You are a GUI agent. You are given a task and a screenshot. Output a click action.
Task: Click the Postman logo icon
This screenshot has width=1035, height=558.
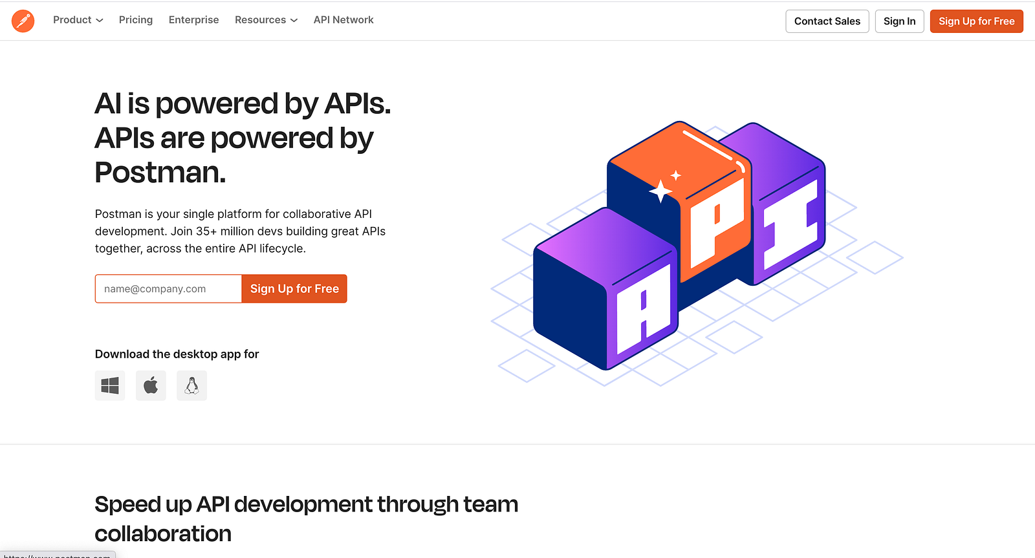click(23, 21)
